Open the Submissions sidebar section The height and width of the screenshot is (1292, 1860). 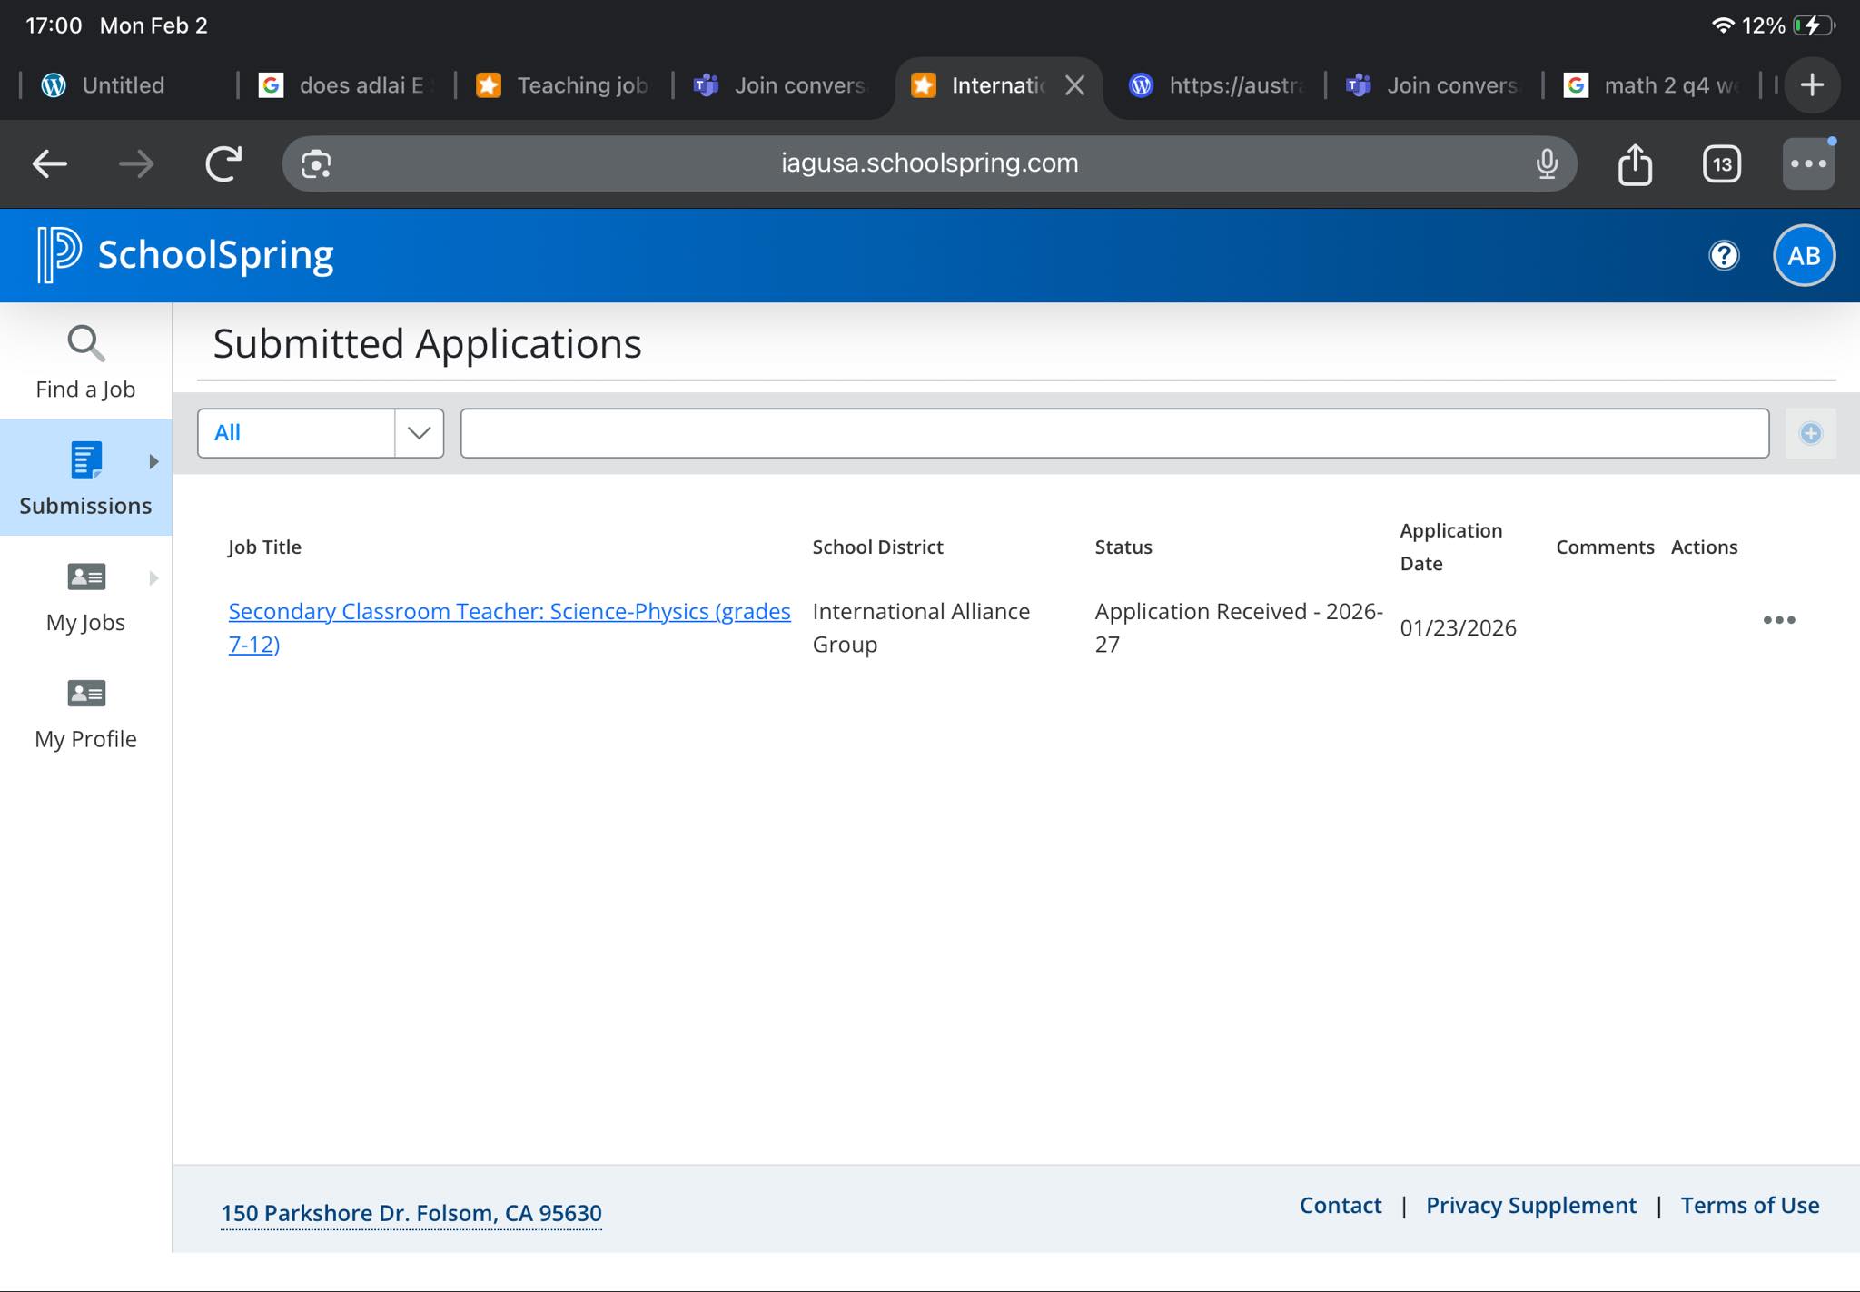85,478
